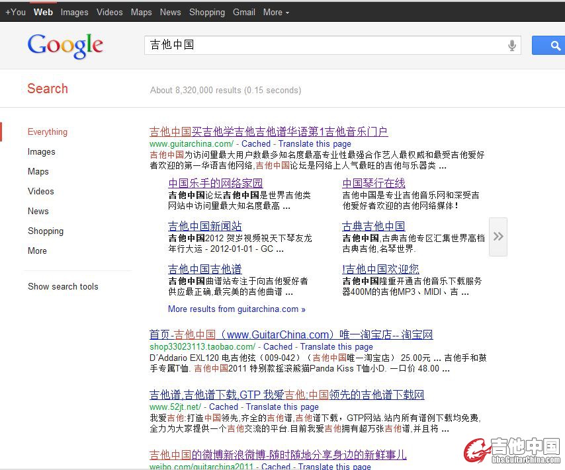Screen dimensions: 565x470
Task: Click the green URL www.guitarchina.com/
Action: tap(192, 143)
